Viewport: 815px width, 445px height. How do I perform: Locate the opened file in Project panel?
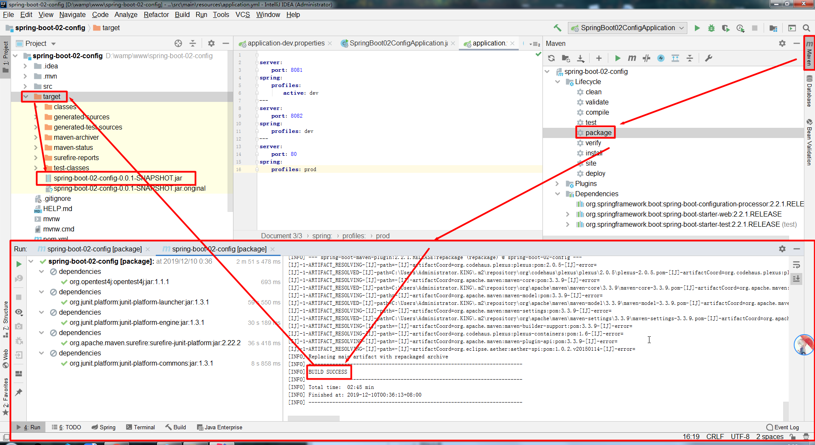pyautogui.click(x=178, y=43)
